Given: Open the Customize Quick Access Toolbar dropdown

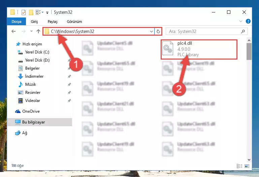Looking at the screenshot, I should pyautogui.click(x=47, y=12).
